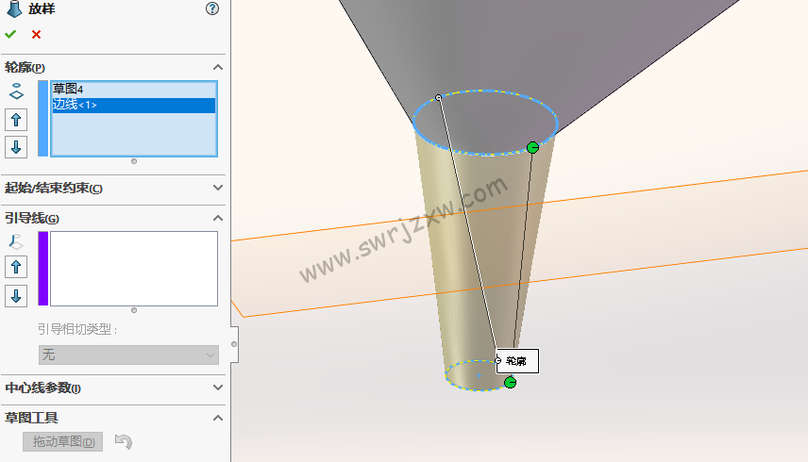Viewport: 808px width, 462px height.
Task: Click the purple guide curve color bar
Action: click(x=43, y=269)
